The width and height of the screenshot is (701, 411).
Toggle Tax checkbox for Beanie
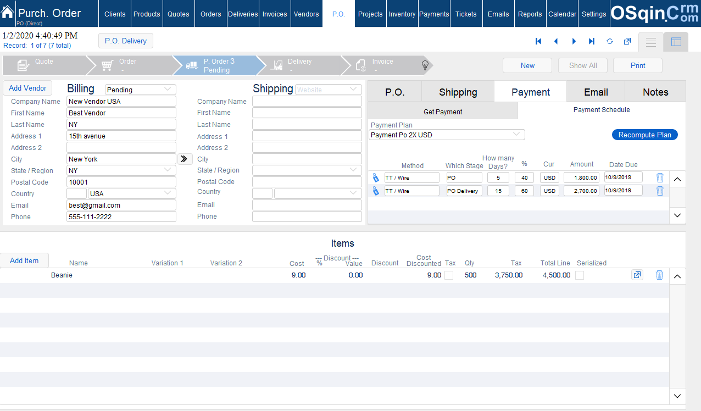click(x=449, y=275)
